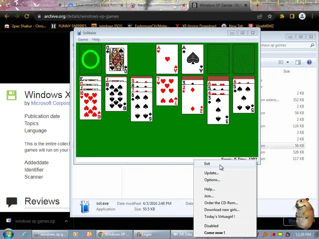
Task: Select the 7 of hearts card
Action: [167, 91]
